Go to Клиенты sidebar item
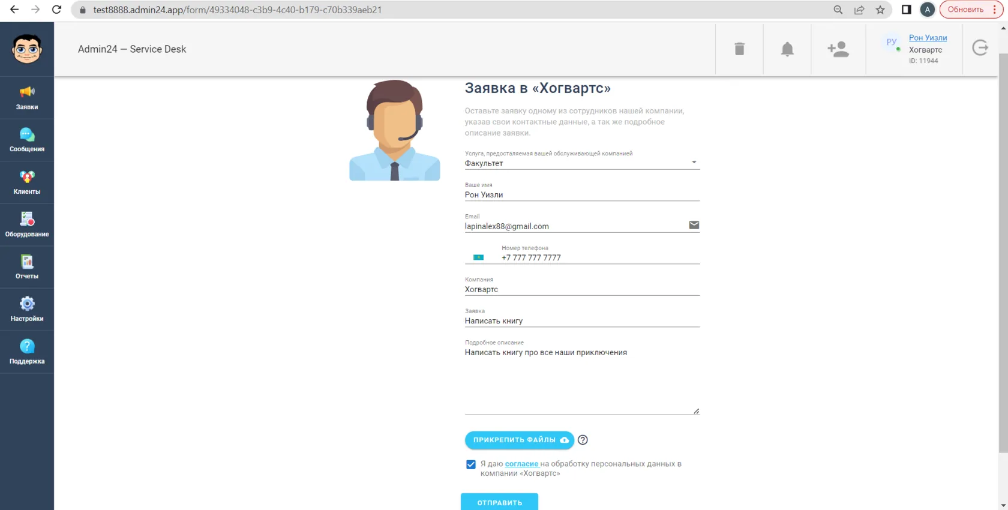Viewport: 1008px width, 510px height. pos(27,182)
